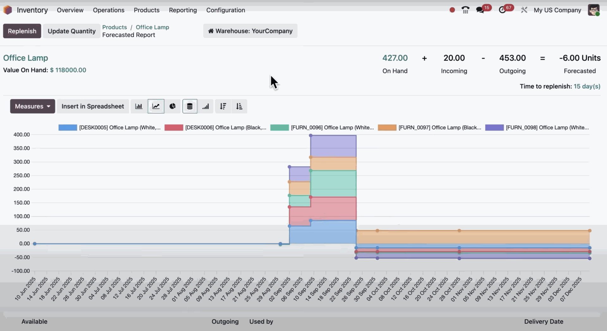The image size is (607, 331).
Task: Open the Configuration menu
Action: click(226, 10)
